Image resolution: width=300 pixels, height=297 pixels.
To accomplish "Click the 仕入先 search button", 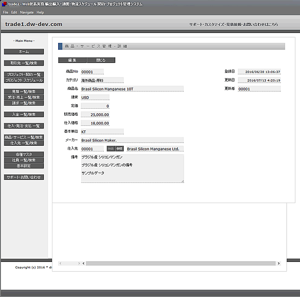I will [x=111, y=148].
